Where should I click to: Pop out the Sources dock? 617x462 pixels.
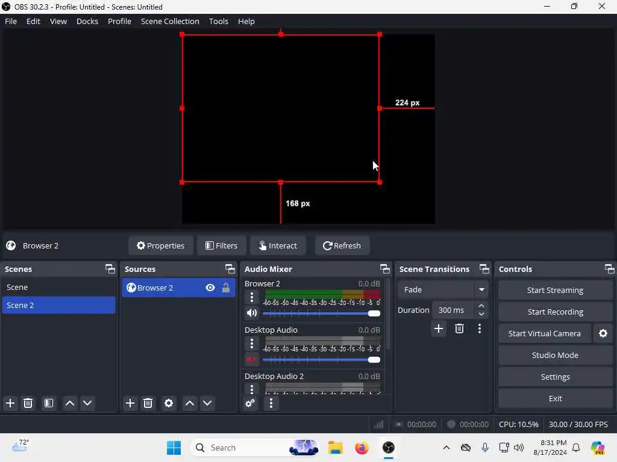[x=230, y=269]
